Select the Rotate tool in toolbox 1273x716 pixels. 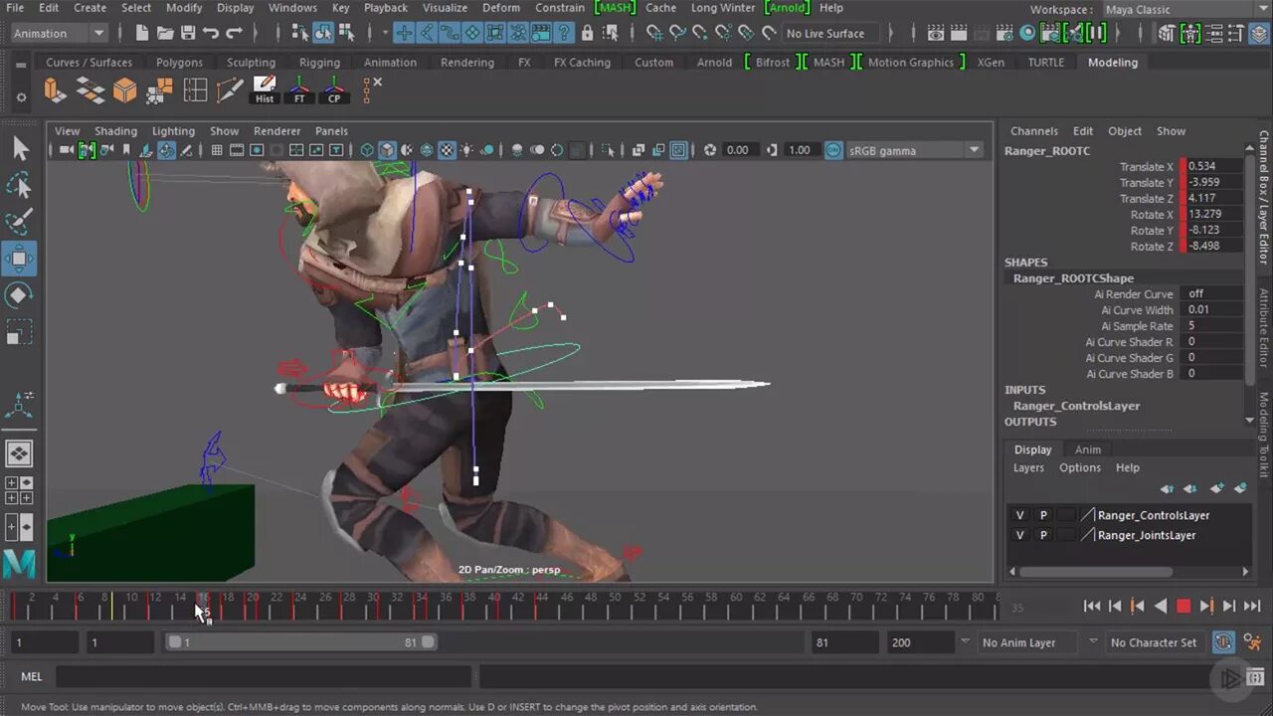click(20, 295)
